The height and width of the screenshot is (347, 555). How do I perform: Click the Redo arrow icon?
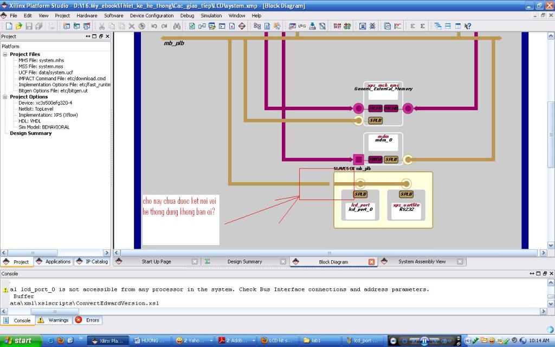[x=164, y=26]
